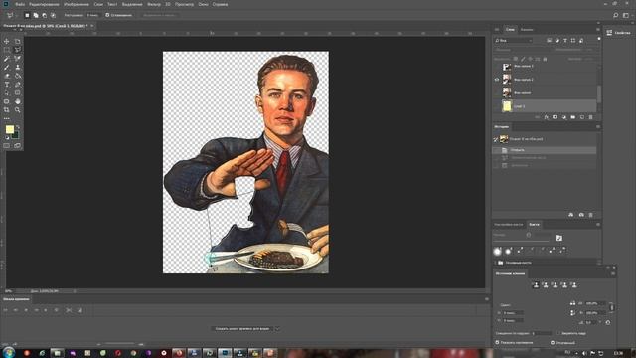Toggle Закрепить кадр checkbox
Screen dimensions: 636x358
tap(558, 333)
